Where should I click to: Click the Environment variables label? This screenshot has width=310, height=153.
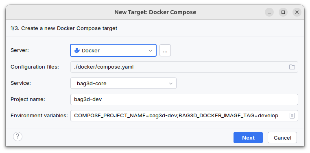pyautogui.click(x=39, y=116)
